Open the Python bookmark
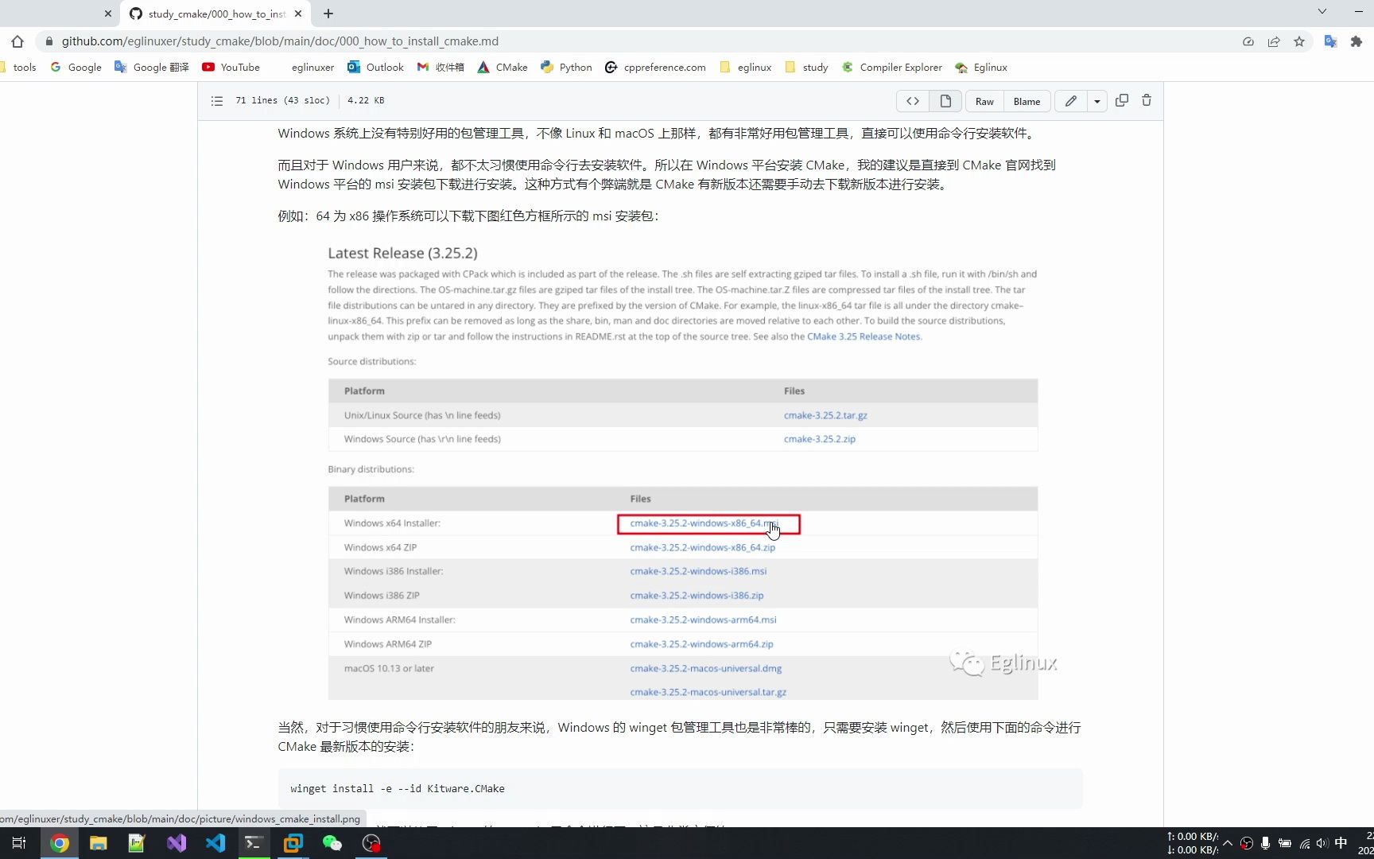 [566, 68]
